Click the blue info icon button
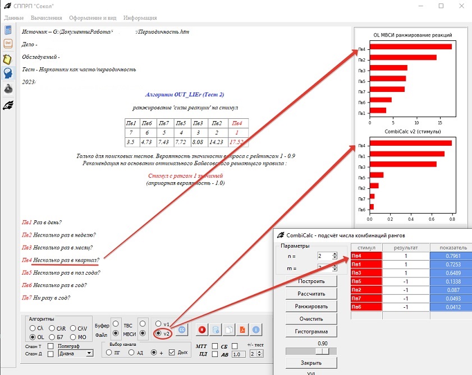The height and width of the screenshot is (375, 472). pos(256,330)
